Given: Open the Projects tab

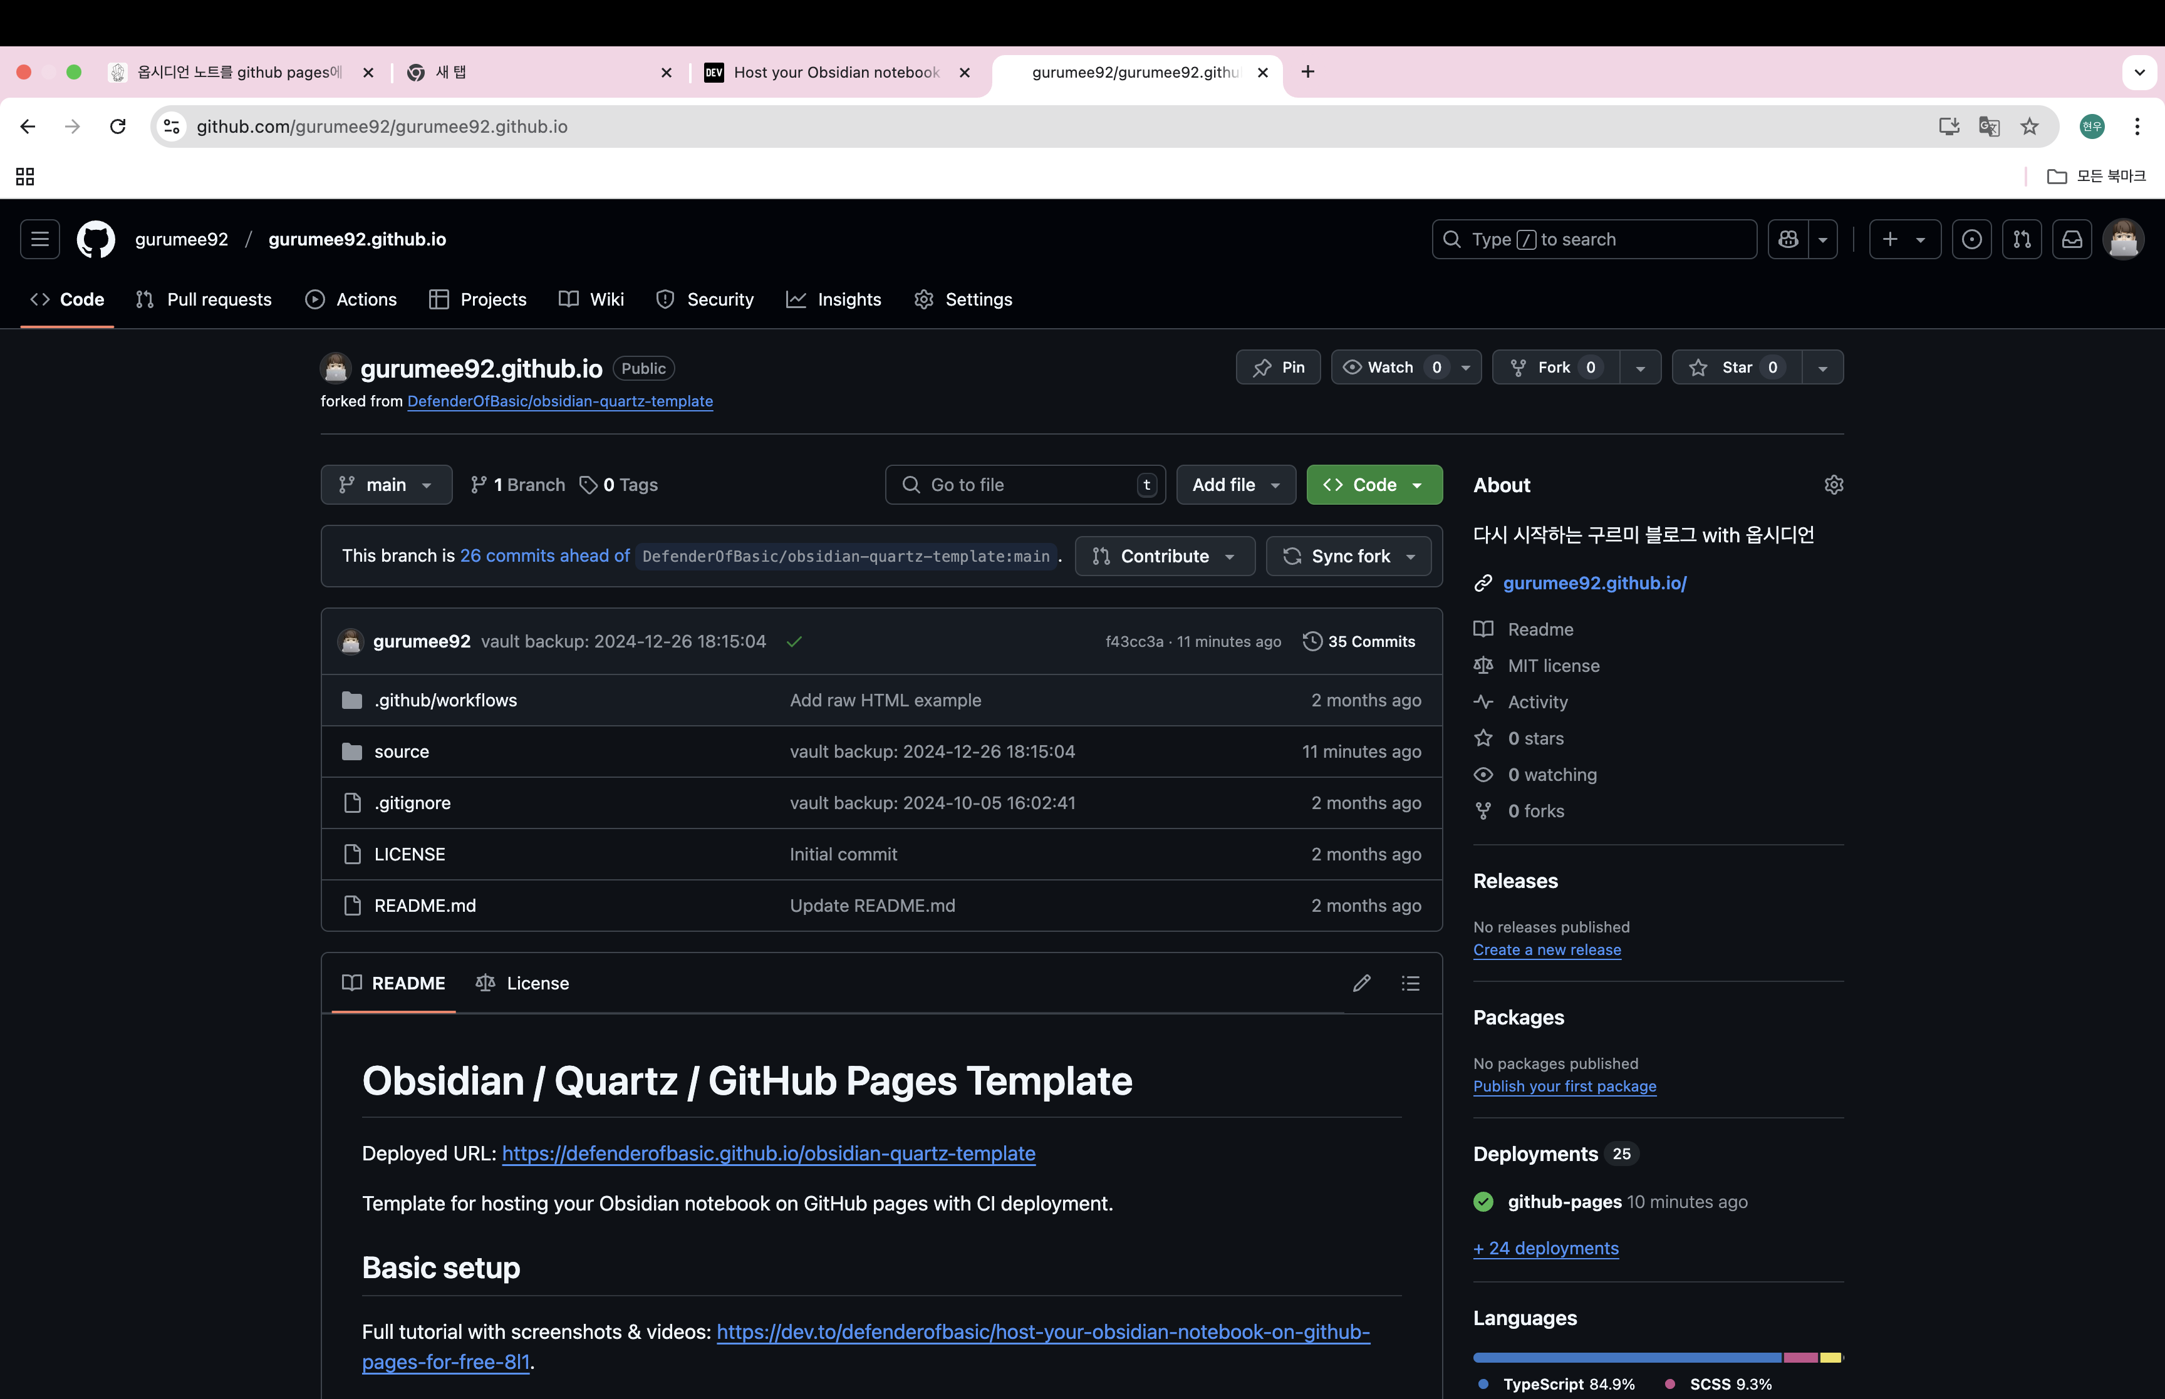Looking at the screenshot, I should [478, 299].
